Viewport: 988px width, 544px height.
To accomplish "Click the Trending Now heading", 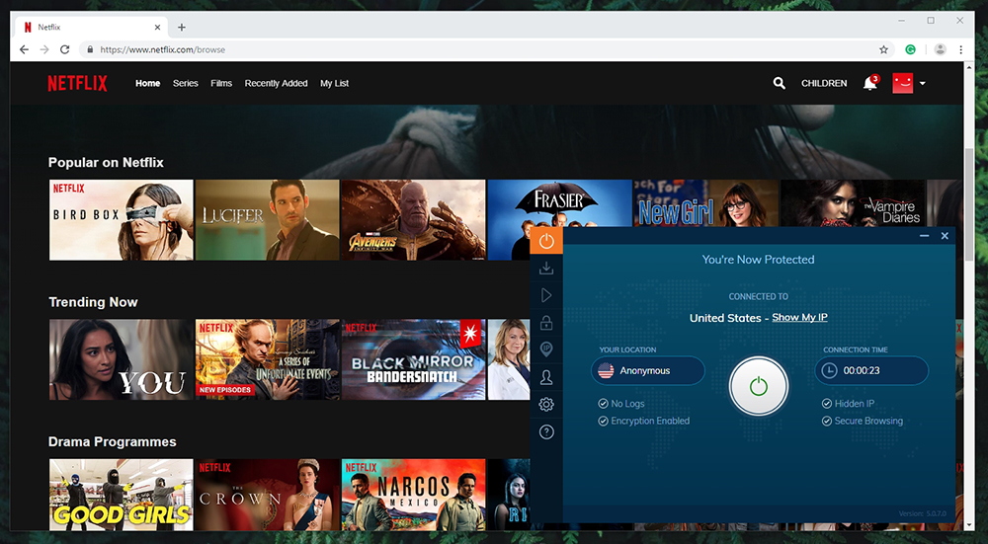I will pyautogui.click(x=93, y=302).
